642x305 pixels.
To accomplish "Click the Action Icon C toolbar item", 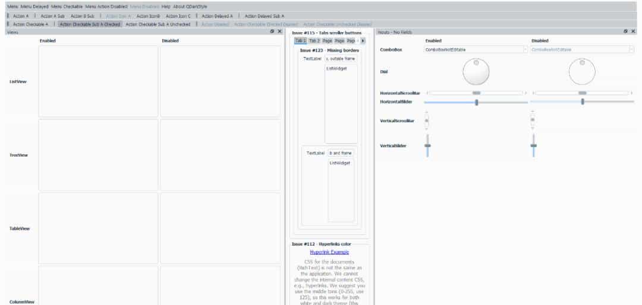I will point(178,16).
